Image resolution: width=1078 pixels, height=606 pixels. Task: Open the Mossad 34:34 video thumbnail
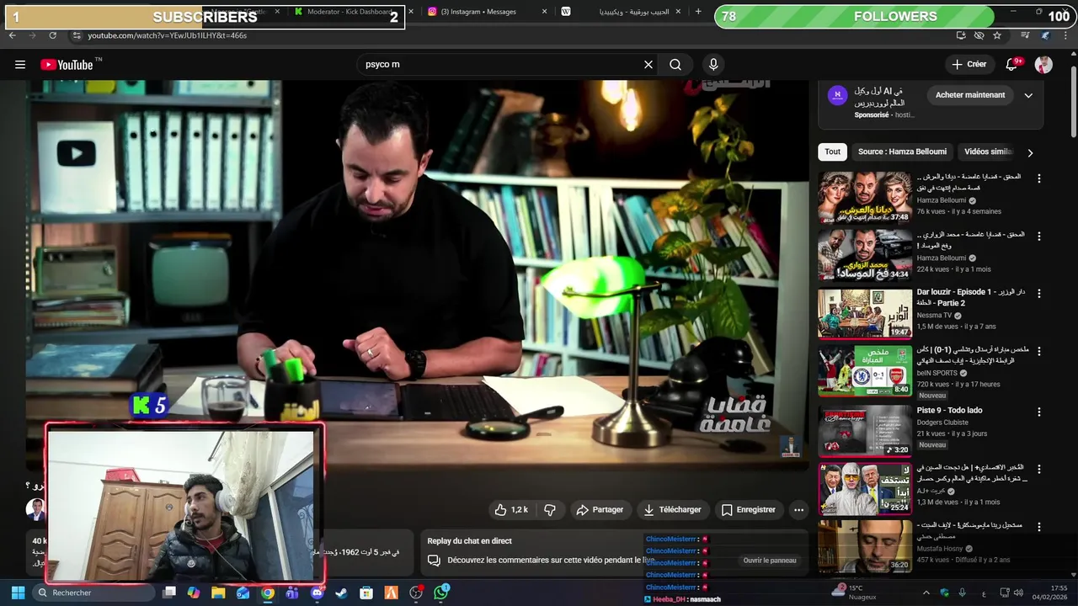click(x=864, y=254)
